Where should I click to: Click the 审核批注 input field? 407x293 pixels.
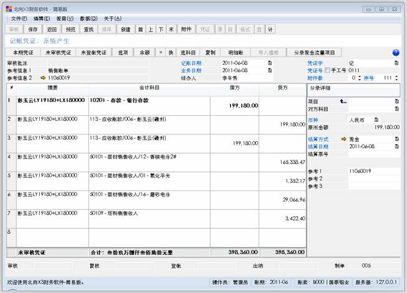98,63
